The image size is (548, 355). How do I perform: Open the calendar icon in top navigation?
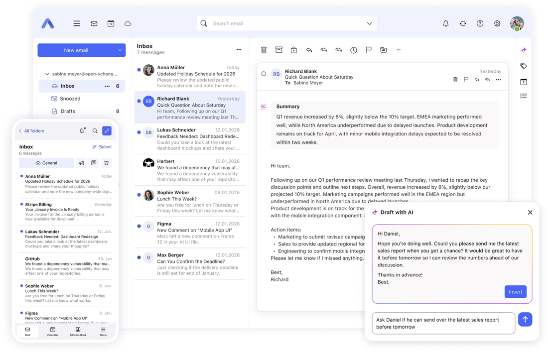tap(111, 23)
